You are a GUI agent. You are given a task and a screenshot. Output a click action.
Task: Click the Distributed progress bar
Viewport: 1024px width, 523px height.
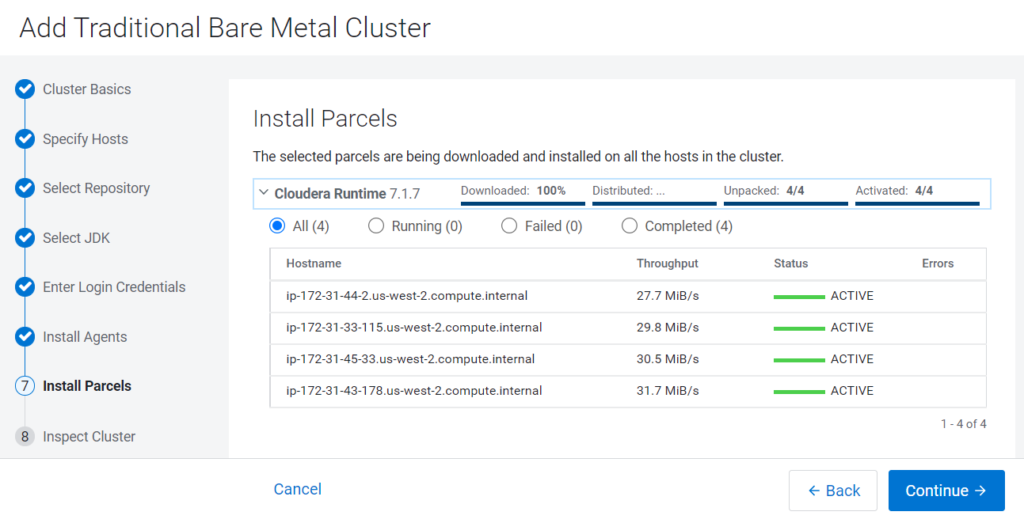pyautogui.click(x=654, y=203)
